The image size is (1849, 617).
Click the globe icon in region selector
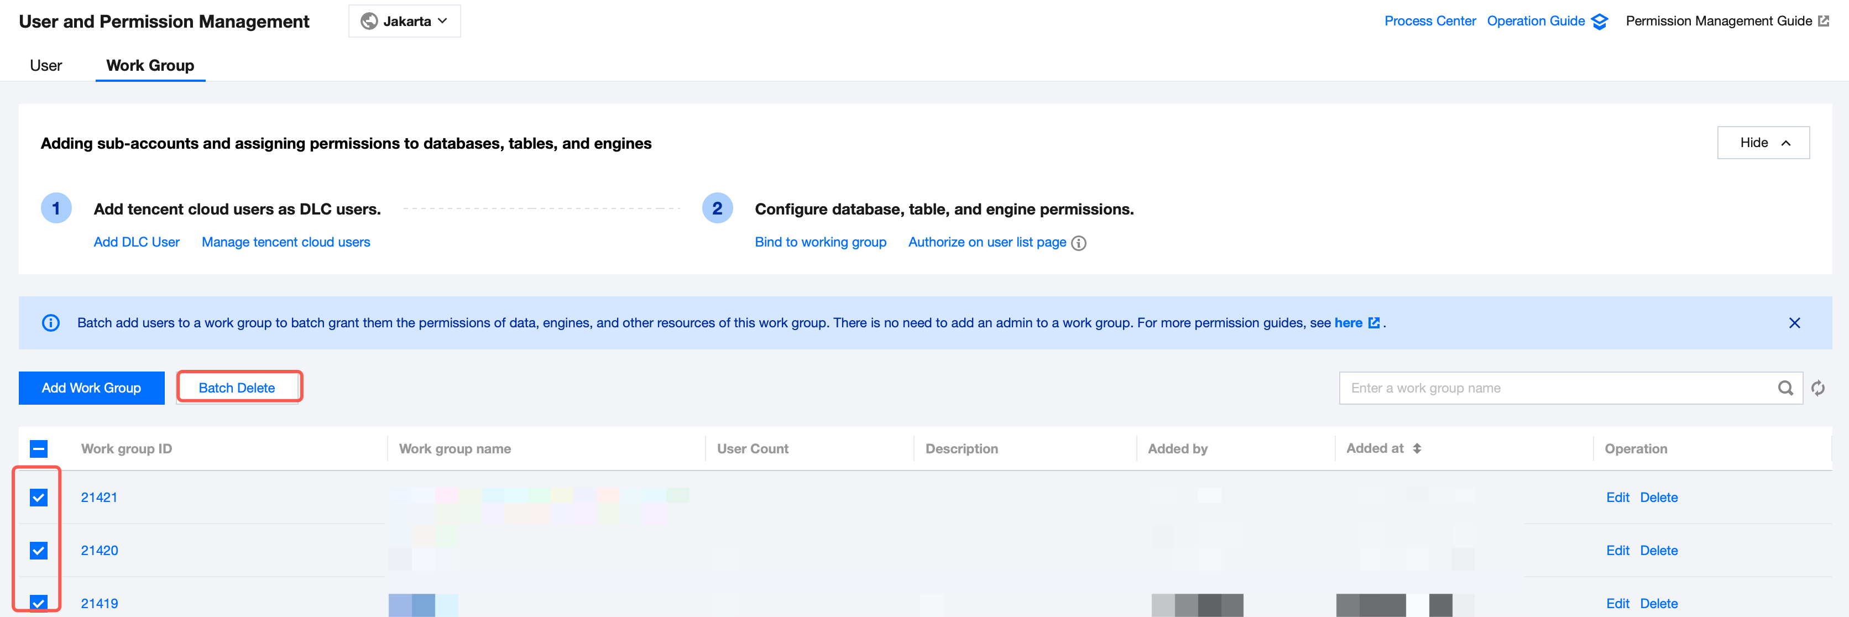(369, 22)
